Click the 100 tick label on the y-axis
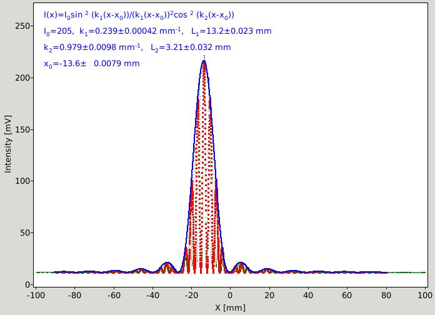 click(x=22, y=181)
